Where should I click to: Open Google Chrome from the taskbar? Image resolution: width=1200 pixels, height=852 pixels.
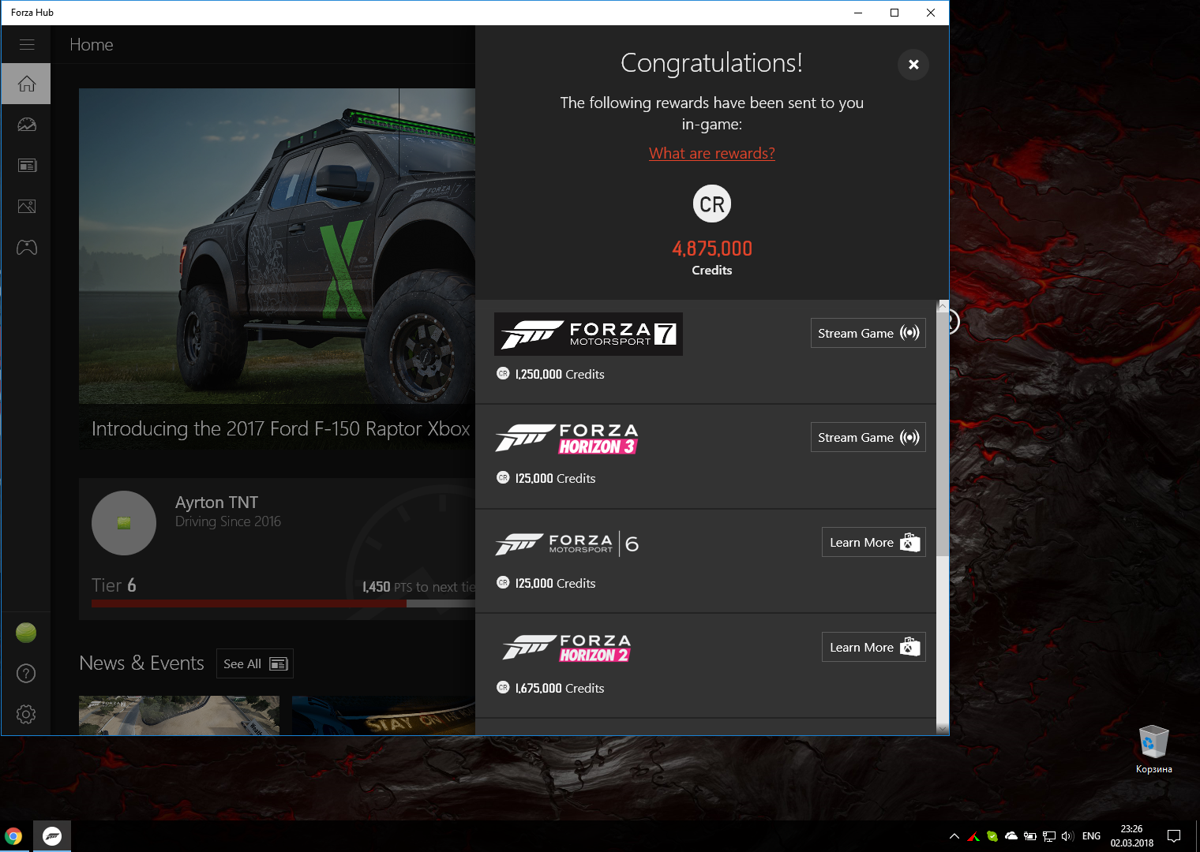tap(13, 836)
